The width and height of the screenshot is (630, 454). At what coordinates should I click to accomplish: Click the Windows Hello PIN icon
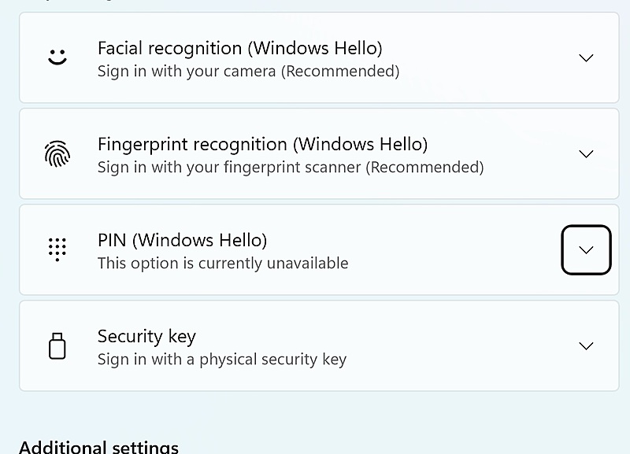(x=57, y=249)
